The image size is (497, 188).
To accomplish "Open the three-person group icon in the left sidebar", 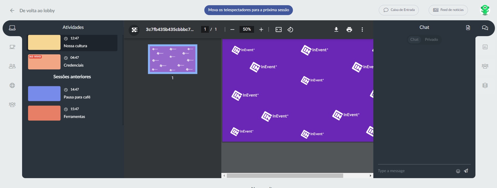I will [x=12, y=105].
